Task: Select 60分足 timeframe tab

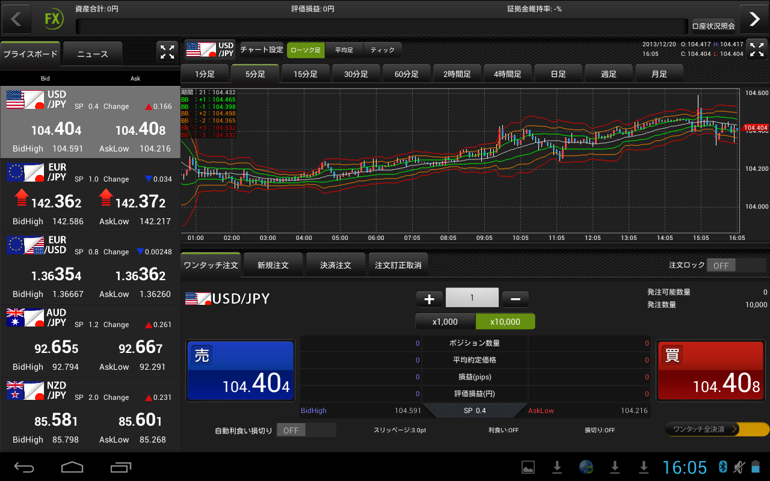Action: pyautogui.click(x=407, y=74)
